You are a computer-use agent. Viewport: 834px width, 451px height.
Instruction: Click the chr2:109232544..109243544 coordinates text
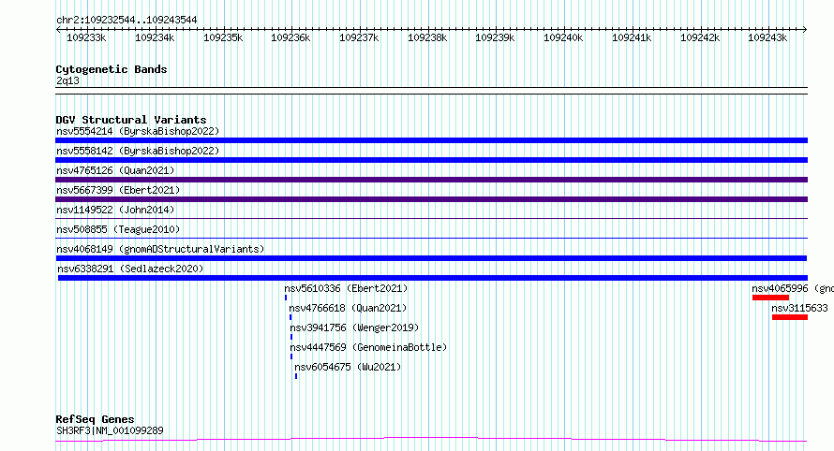tap(127, 20)
